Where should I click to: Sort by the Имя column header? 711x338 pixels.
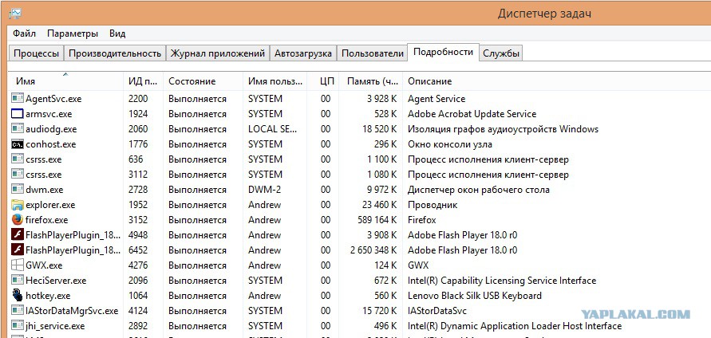[66, 81]
